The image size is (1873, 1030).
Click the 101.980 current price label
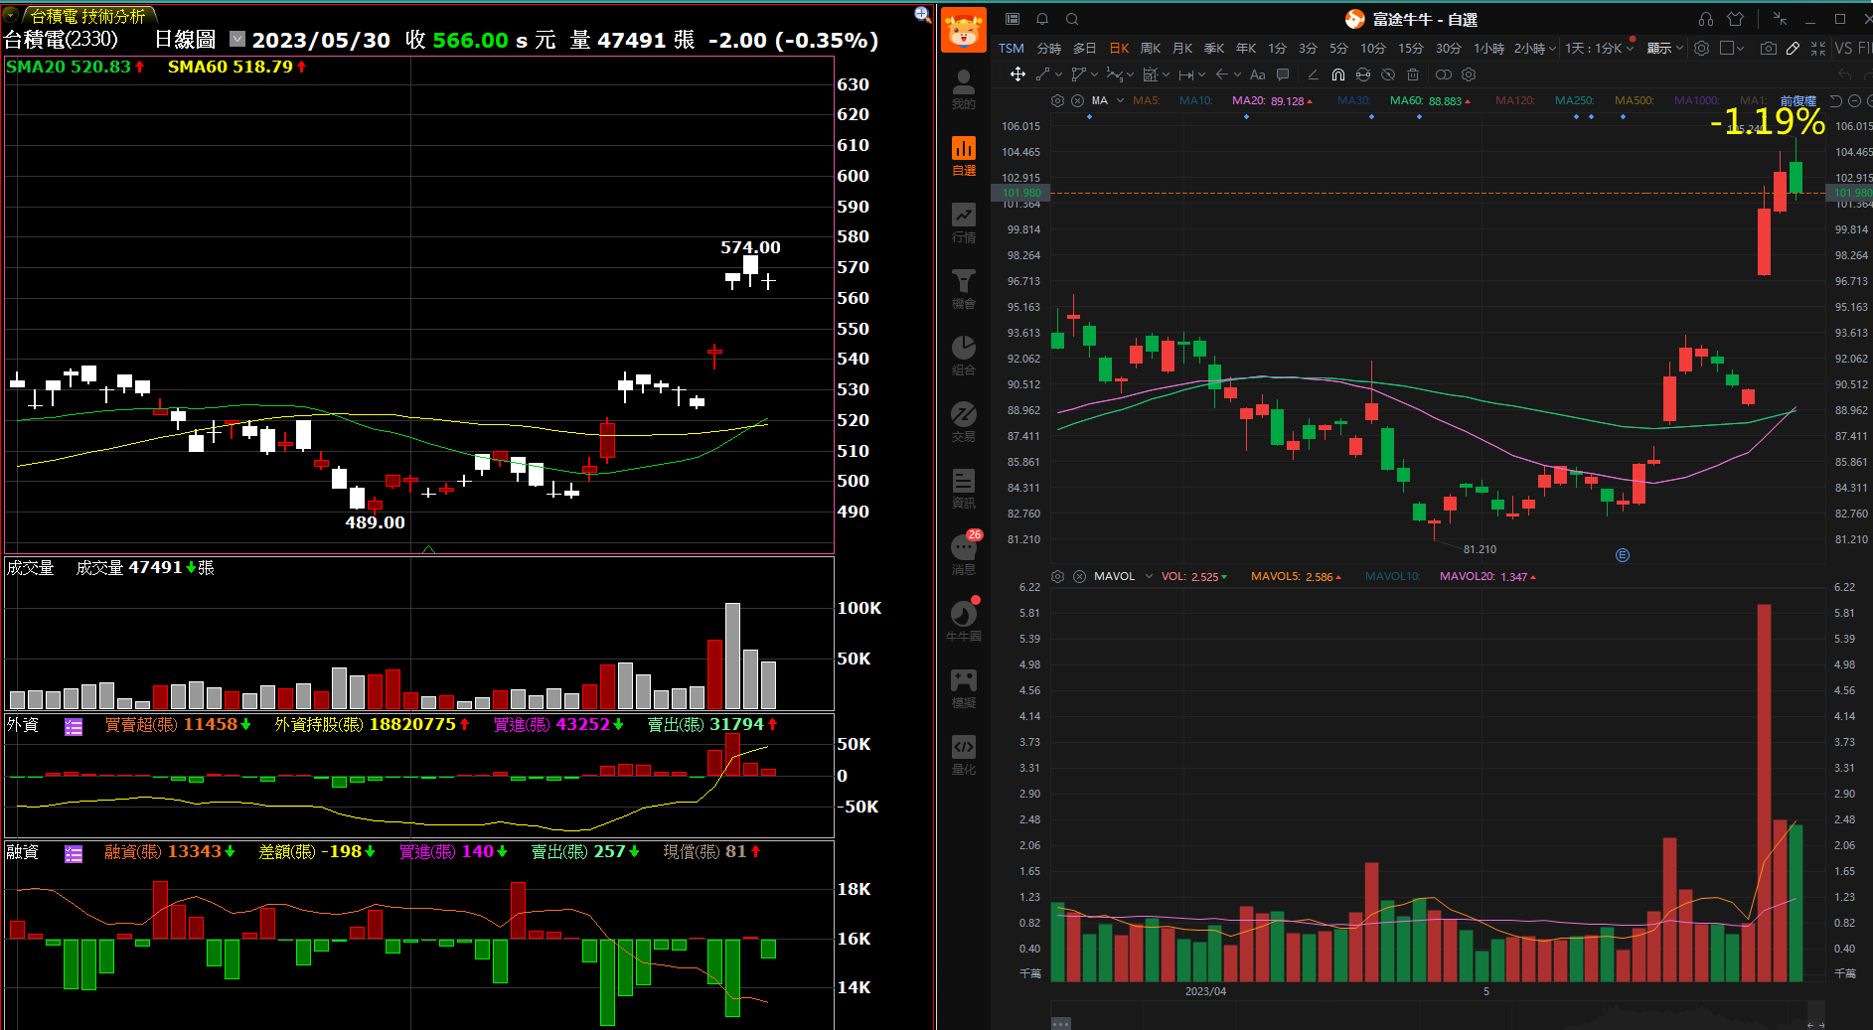pos(1020,194)
